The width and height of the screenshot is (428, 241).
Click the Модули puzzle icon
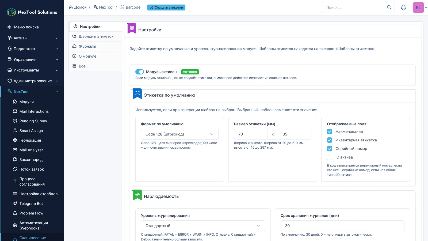pyautogui.click(x=15, y=102)
